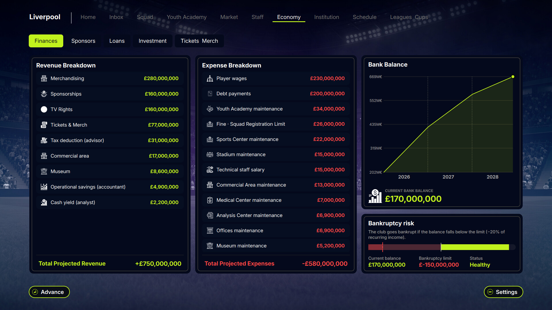Click the Sports Center maintenance icon
The width and height of the screenshot is (552, 310).
(x=210, y=139)
